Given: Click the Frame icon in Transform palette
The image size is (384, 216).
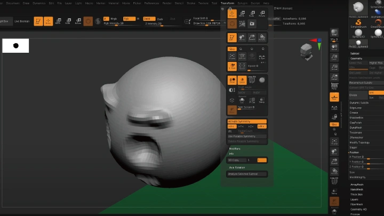Looking at the screenshot, I should click(232, 57).
